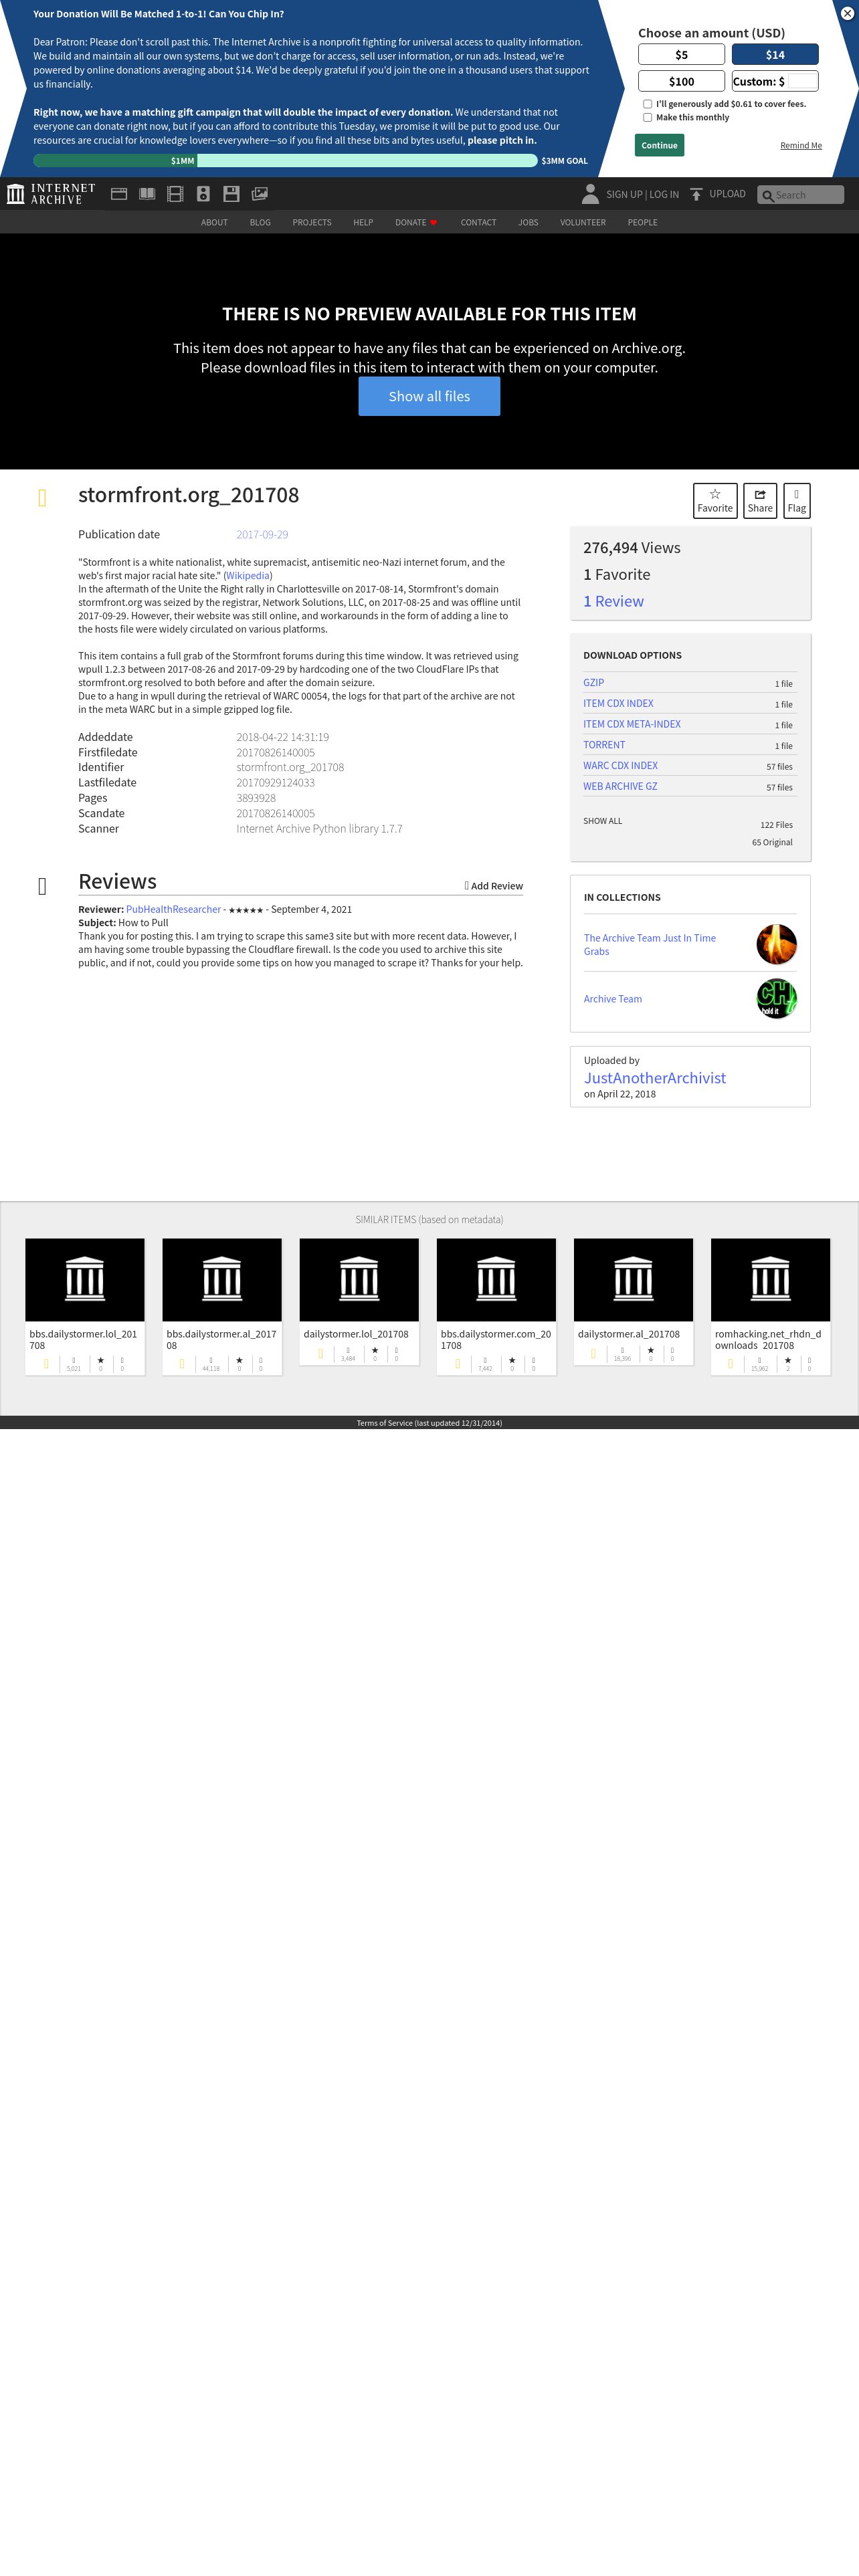Viewport: 859px width, 2576px height.
Task: Click the custom donation amount field
Action: (x=802, y=81)
